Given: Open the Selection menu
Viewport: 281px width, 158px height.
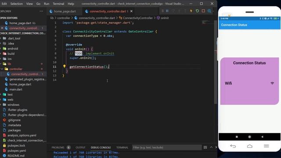Looking at the screenshot, I should pyautogui.click(x=17, y=4).
